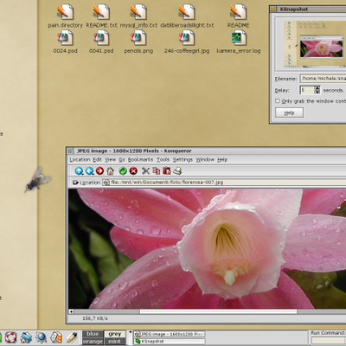The image size is (346, 346).
Task: Click the lifesaver help icon in panel
Action: 10,337
